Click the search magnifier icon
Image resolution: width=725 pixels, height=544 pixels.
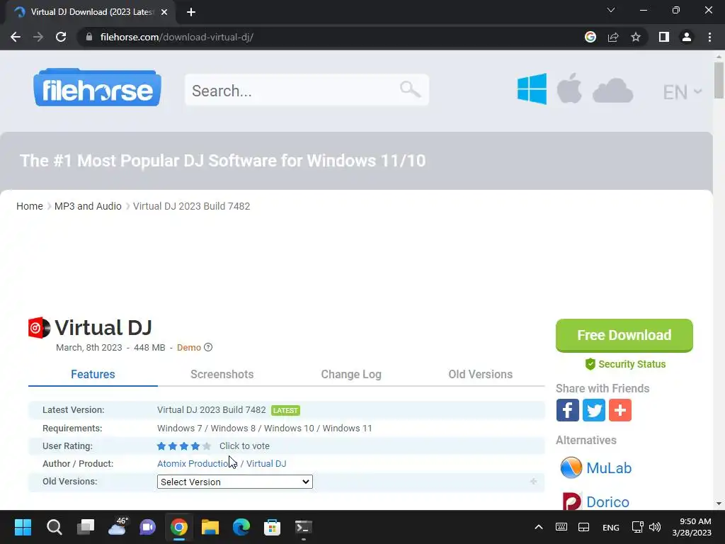[410, 89]
